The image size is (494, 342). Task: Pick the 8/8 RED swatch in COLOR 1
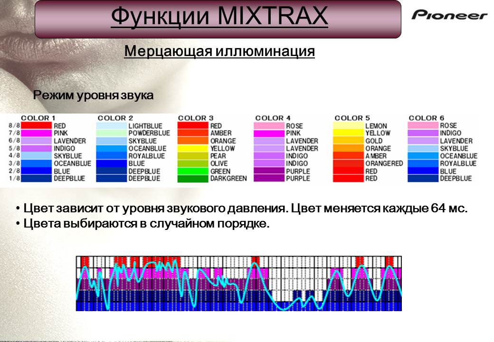pos(37,125)
